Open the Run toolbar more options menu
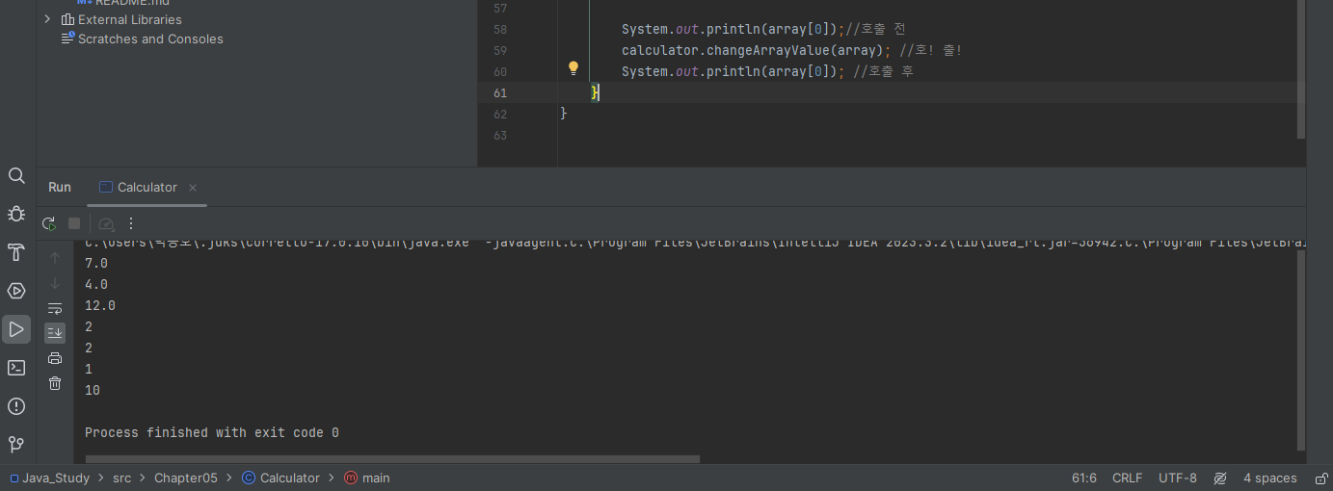Screen dimensions: 1333x491 132,223
